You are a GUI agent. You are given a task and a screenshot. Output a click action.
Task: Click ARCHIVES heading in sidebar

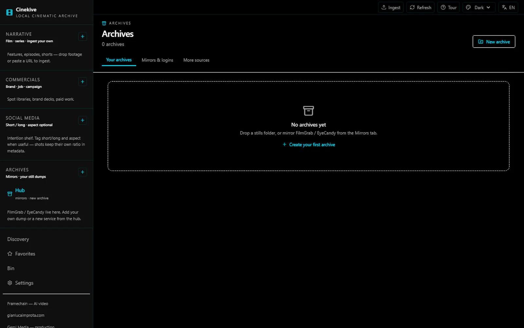(x=17, y=170)
